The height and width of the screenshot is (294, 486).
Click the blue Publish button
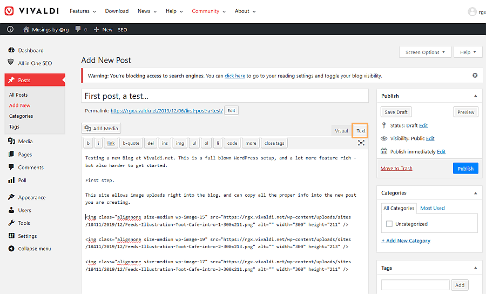[x=465, y=168]
